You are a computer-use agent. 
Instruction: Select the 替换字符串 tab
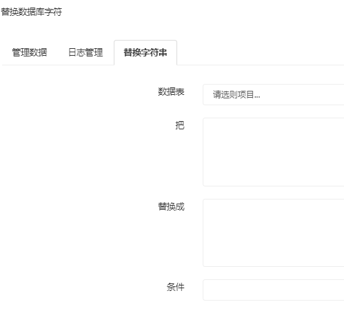pos(145,52)
